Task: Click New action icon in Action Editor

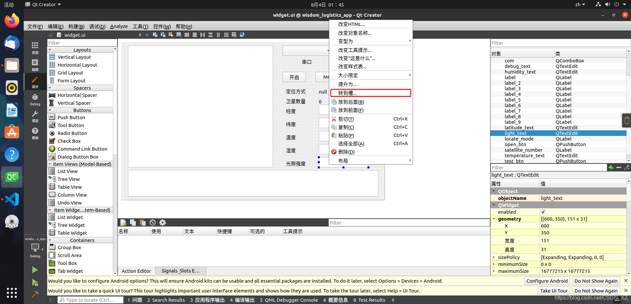Action: (x=123, y=223)
